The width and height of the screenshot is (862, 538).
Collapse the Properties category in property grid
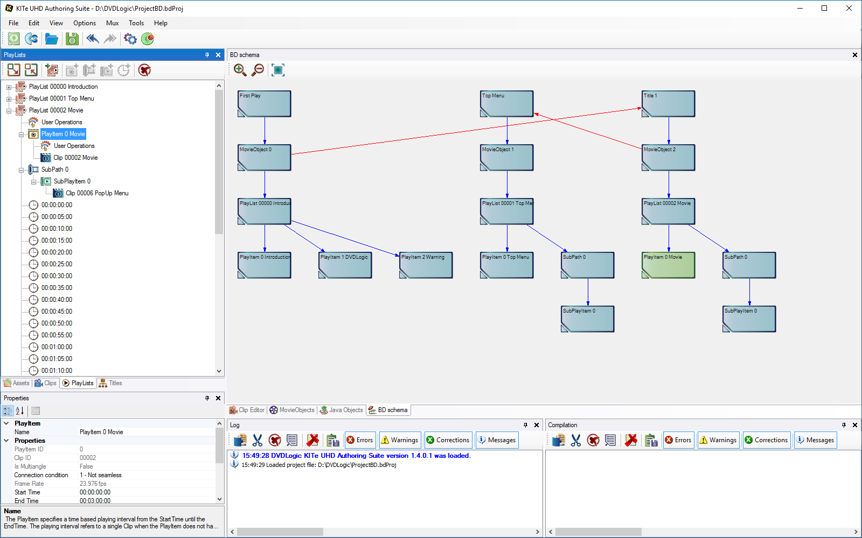(6, 441)
